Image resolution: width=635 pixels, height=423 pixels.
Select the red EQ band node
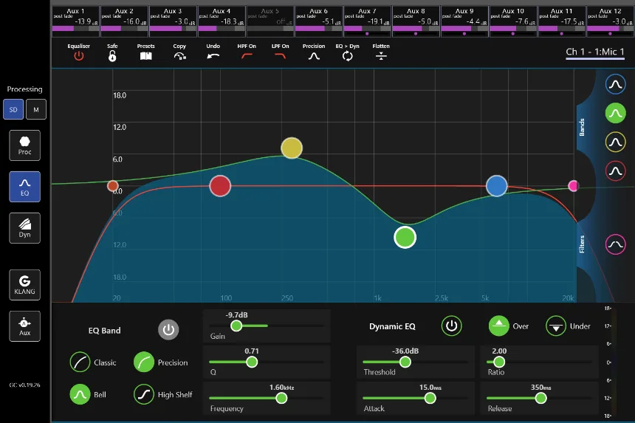click(220, 186)
